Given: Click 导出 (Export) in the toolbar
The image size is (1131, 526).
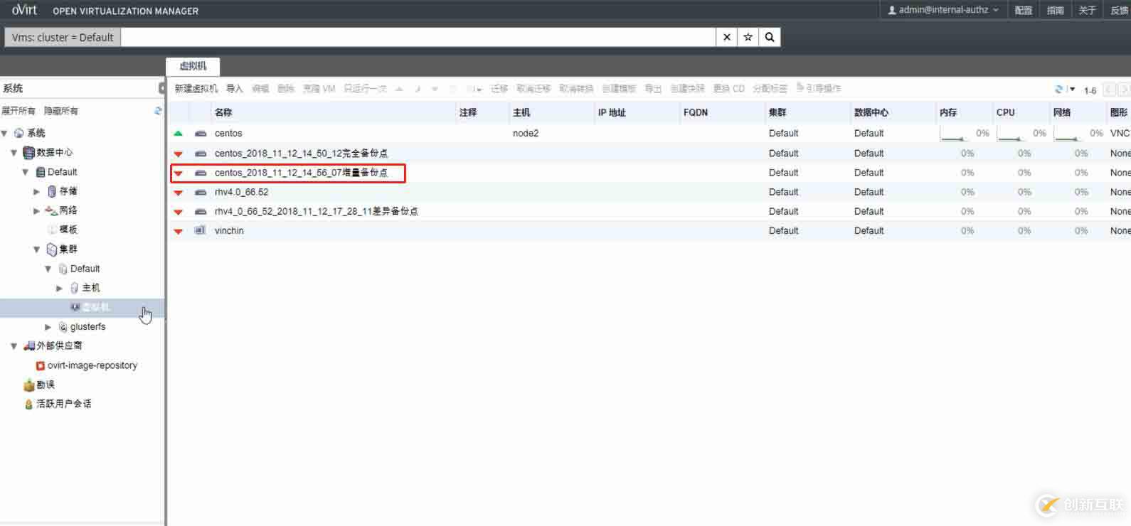Looking at the screenshot, I should tap(653, 89).
